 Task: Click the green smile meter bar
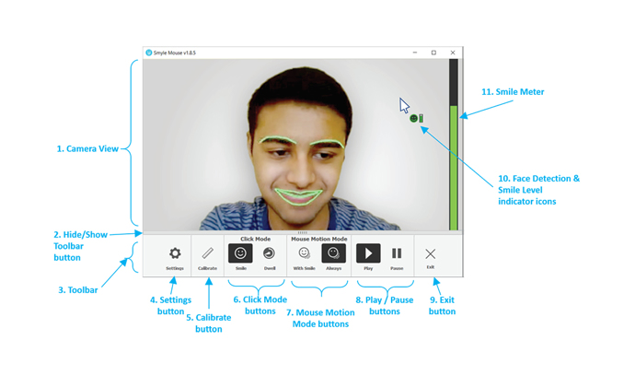point(453,166)
